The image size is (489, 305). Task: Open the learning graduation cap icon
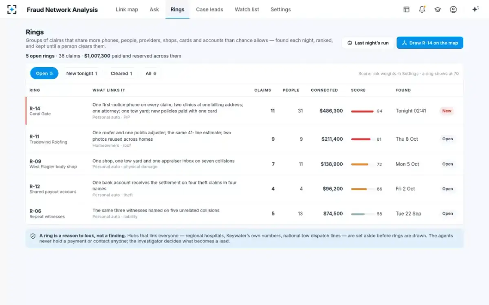(438, 9)
